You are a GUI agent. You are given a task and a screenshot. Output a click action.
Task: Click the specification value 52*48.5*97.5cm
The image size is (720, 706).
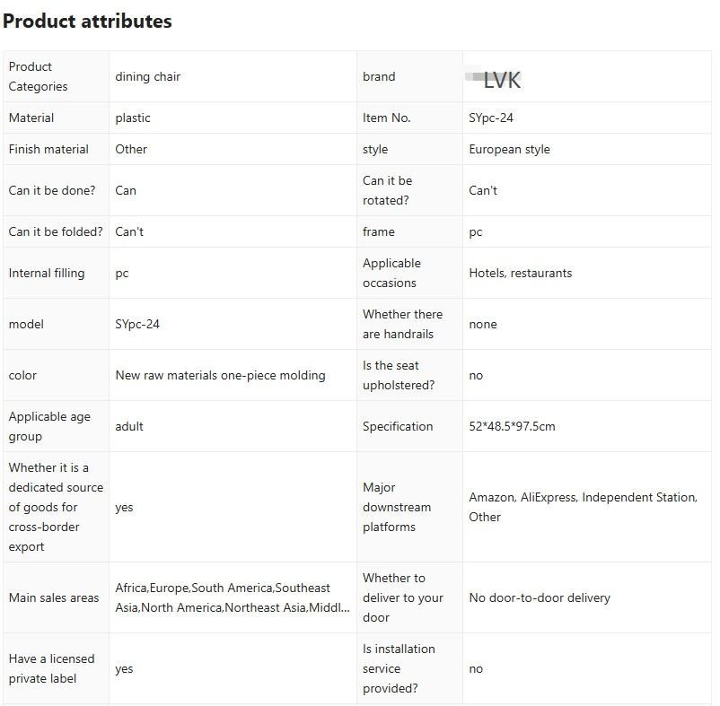[x=512, y=426]
